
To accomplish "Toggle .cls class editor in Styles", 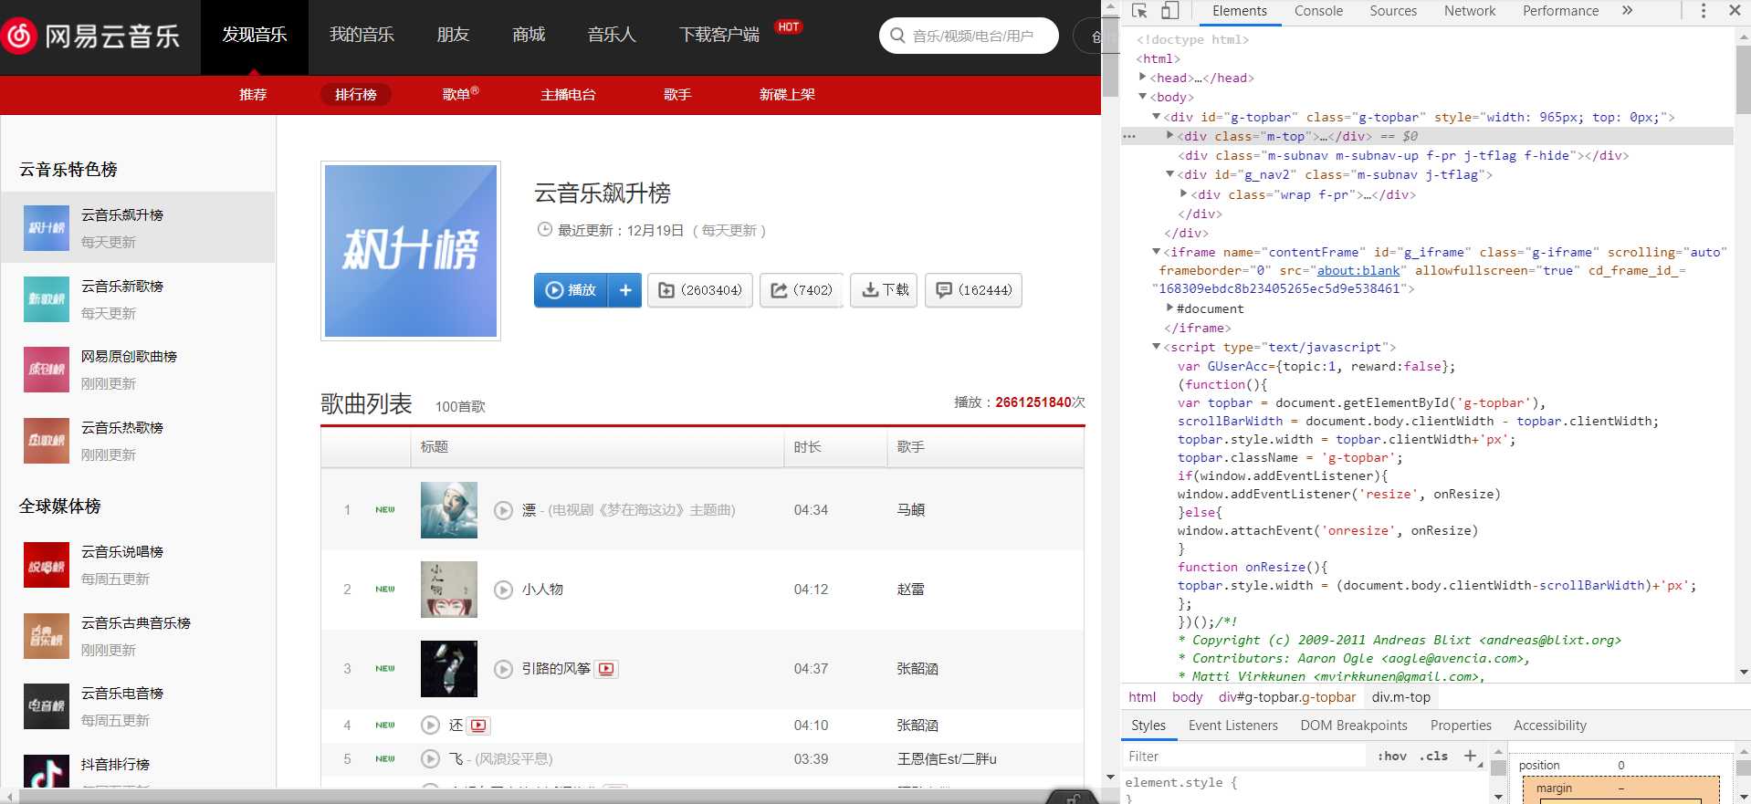I will 1434,756.
